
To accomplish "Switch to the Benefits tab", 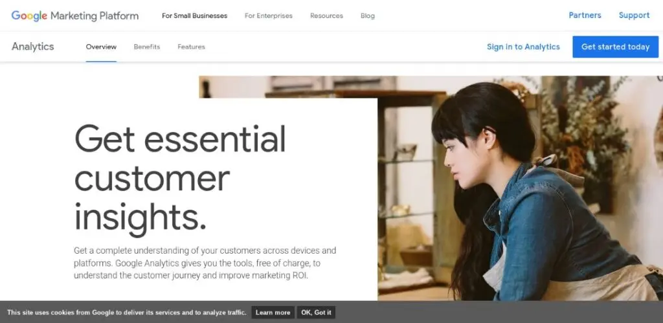I will (x=147, y=47).
